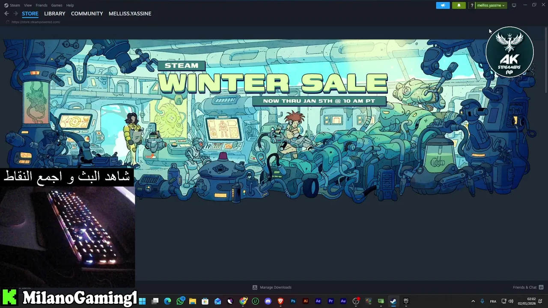
Task: Launch Illustrator from the taskbar
Action: click(x=305, y=301)
